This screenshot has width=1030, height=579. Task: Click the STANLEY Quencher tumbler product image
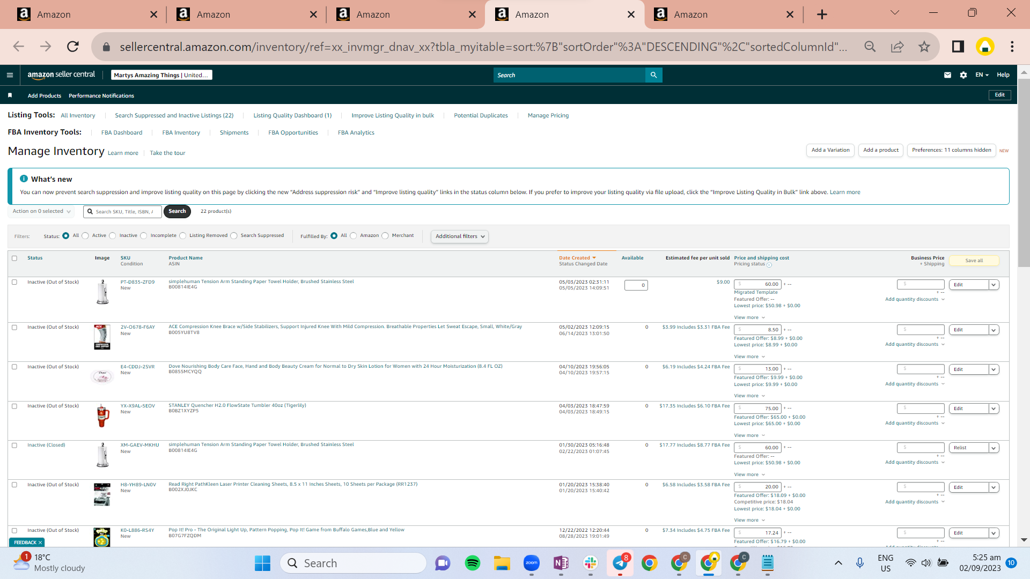tap(102, 416)
